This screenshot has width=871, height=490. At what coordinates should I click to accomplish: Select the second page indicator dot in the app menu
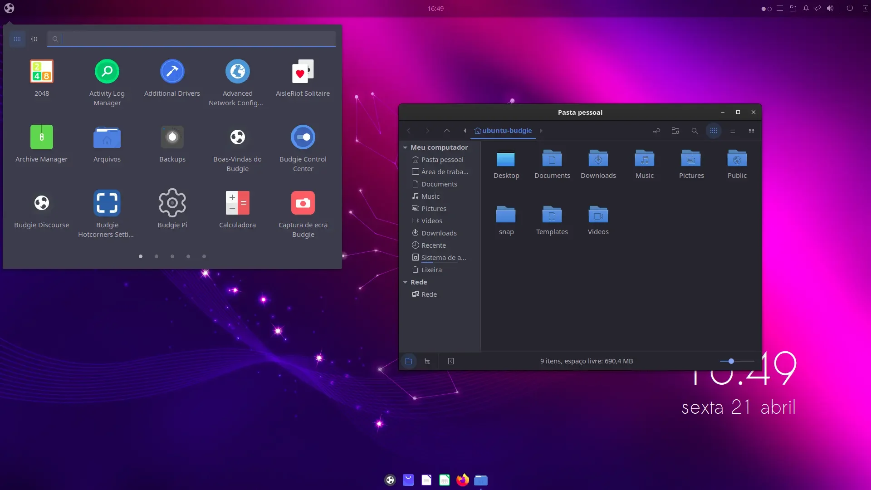(157, 256)
